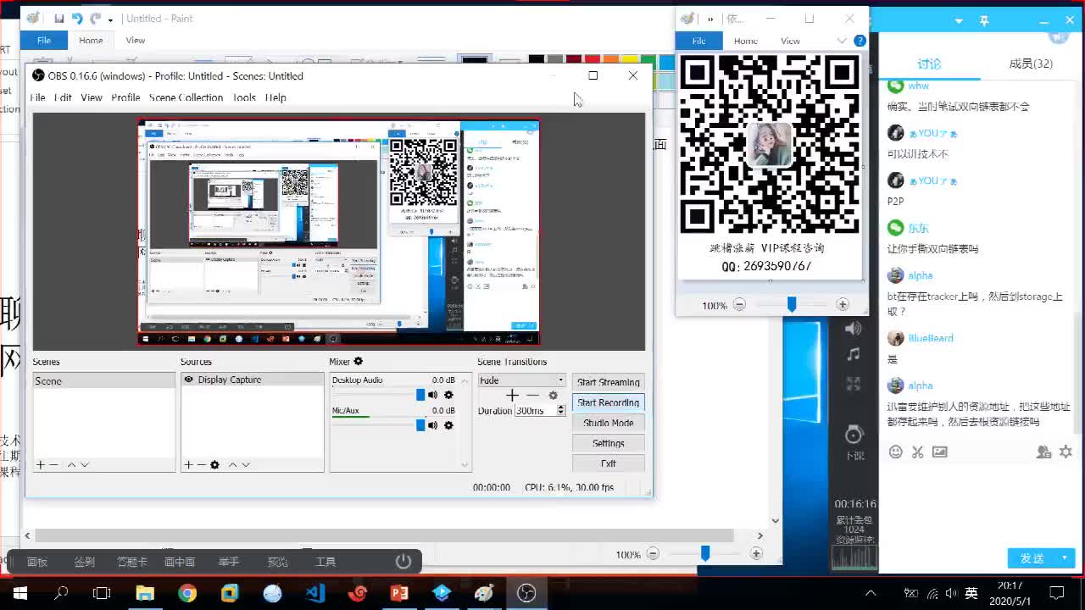Image resolution: width=1085 pixels, height=610 pixels.
Task: Adjust zoom slider in QR code Paint window
Action: [792, 305]
